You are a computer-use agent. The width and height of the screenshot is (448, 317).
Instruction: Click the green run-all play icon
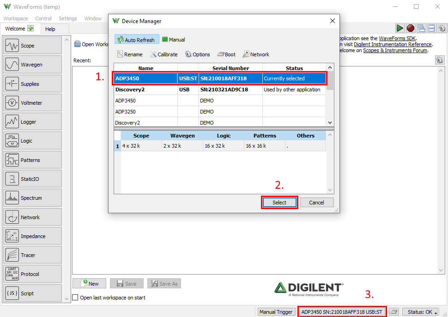(400, 28)
